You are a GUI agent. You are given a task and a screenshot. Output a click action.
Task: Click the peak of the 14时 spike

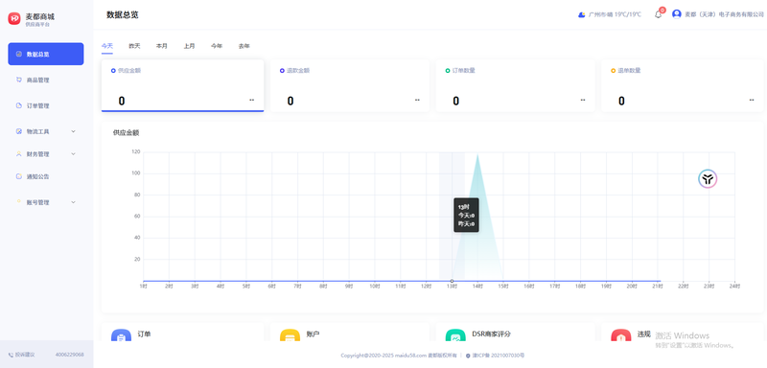(477, 154)
